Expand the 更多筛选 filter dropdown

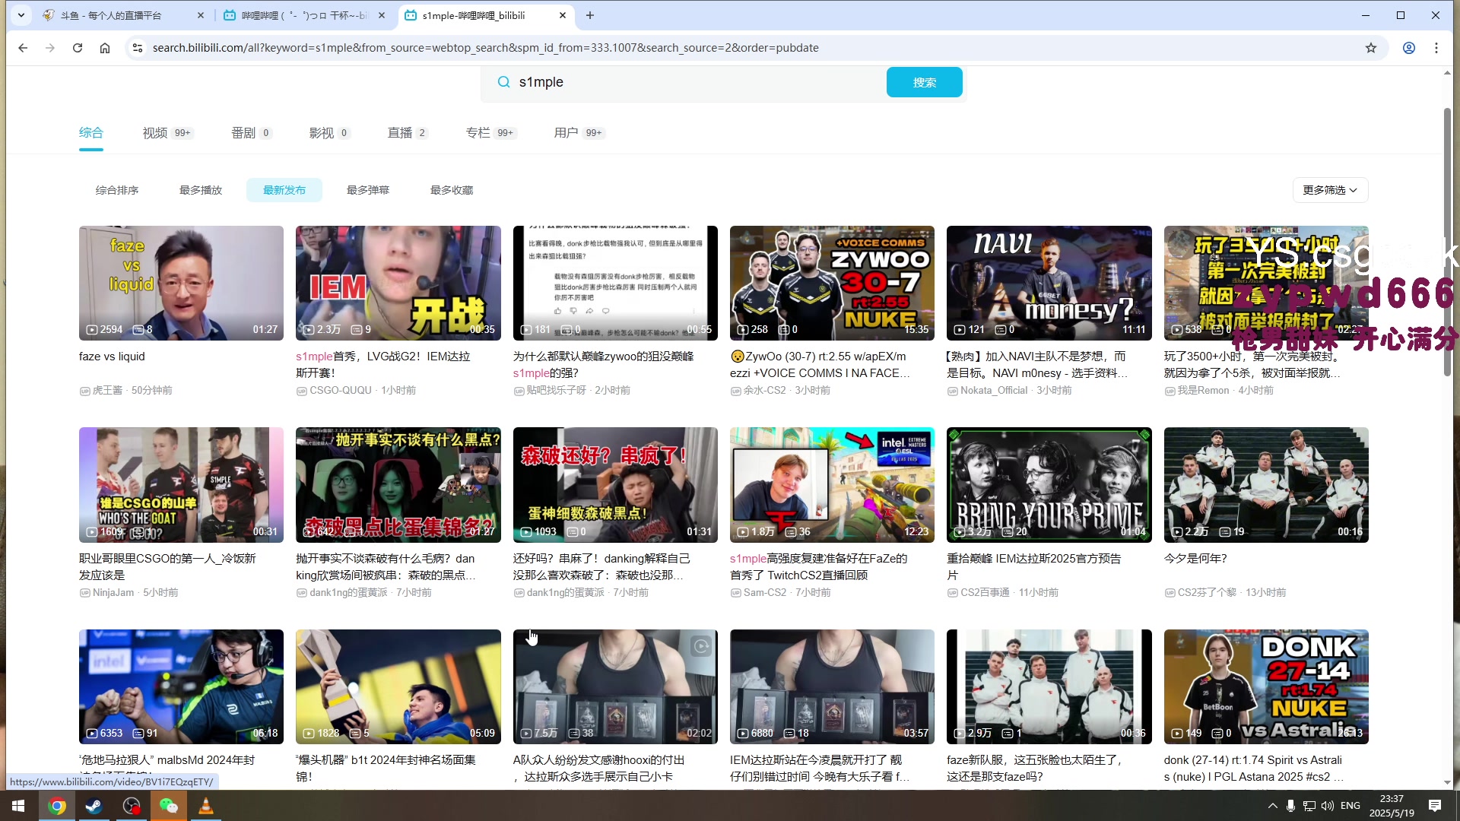coord(1330,190)
